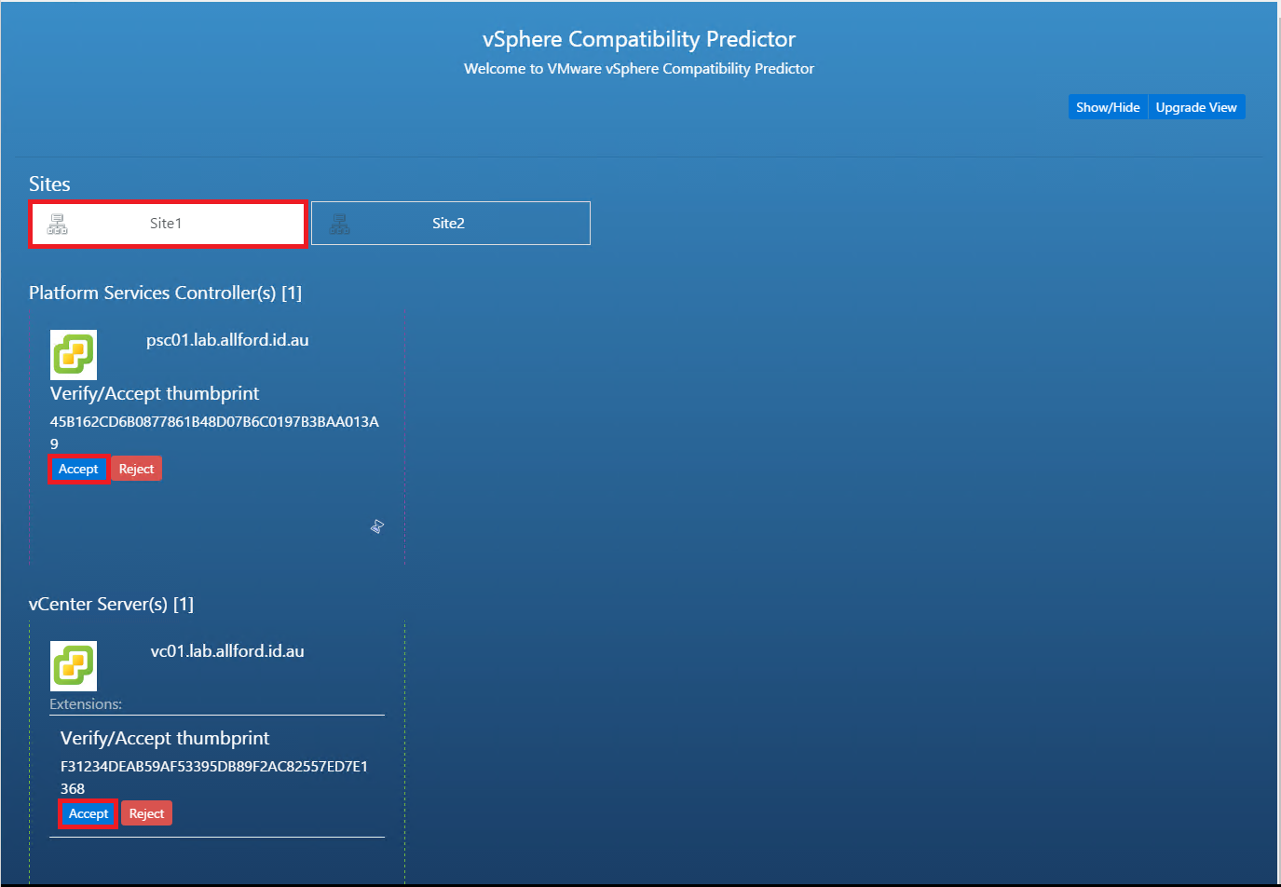This screenshot has width=1281, height=887.
Task: Click the pin icon in psc01 card
Action: click(377, 526)
